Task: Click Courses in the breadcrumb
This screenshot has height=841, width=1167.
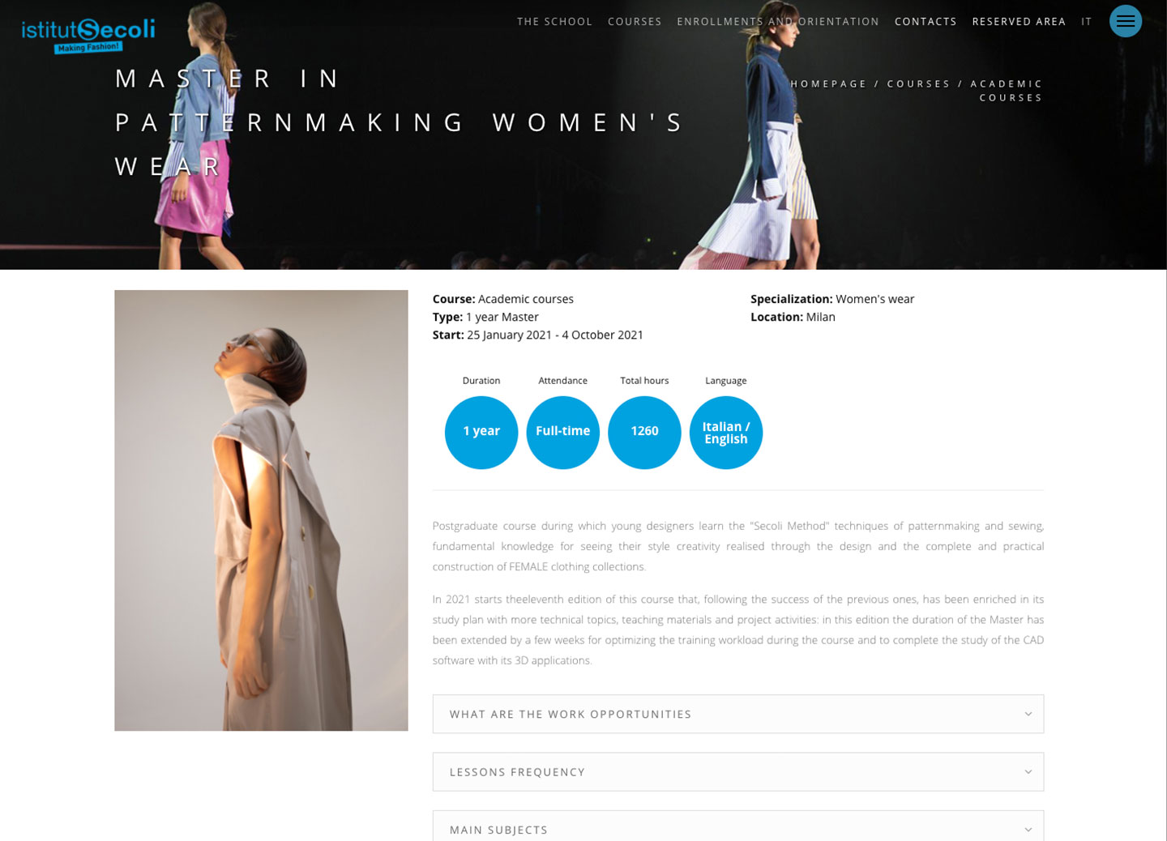Action: 918,83
